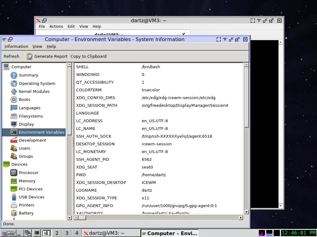Viewport: 317px width, 237px height.
Task: Select the Processor chip icon
Action: pyautogui.click(x=14, y=173)
